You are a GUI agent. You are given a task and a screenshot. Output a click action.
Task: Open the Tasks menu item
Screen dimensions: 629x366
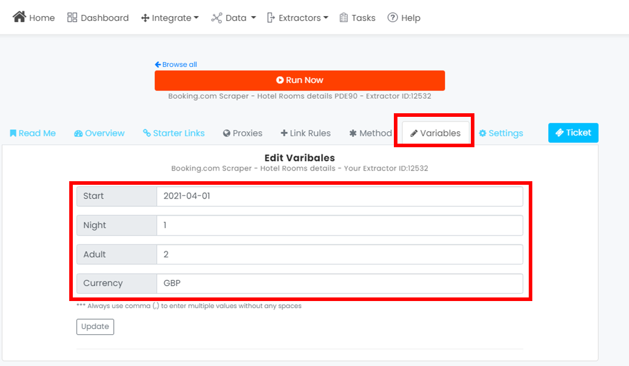pyautogui.click(x=357, y=18)
